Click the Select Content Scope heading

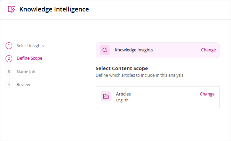(122, 68)
